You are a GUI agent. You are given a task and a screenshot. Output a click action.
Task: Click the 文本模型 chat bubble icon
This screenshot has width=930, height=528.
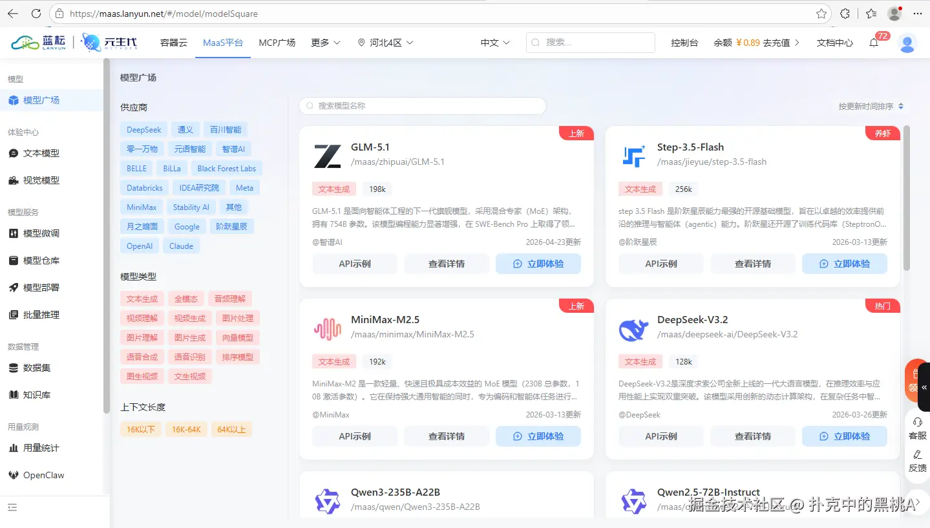click(x=13, y=153)
